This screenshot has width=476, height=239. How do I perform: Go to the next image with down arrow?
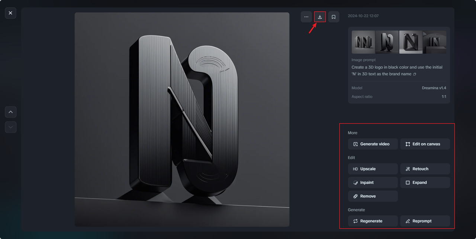click(10, 127)
